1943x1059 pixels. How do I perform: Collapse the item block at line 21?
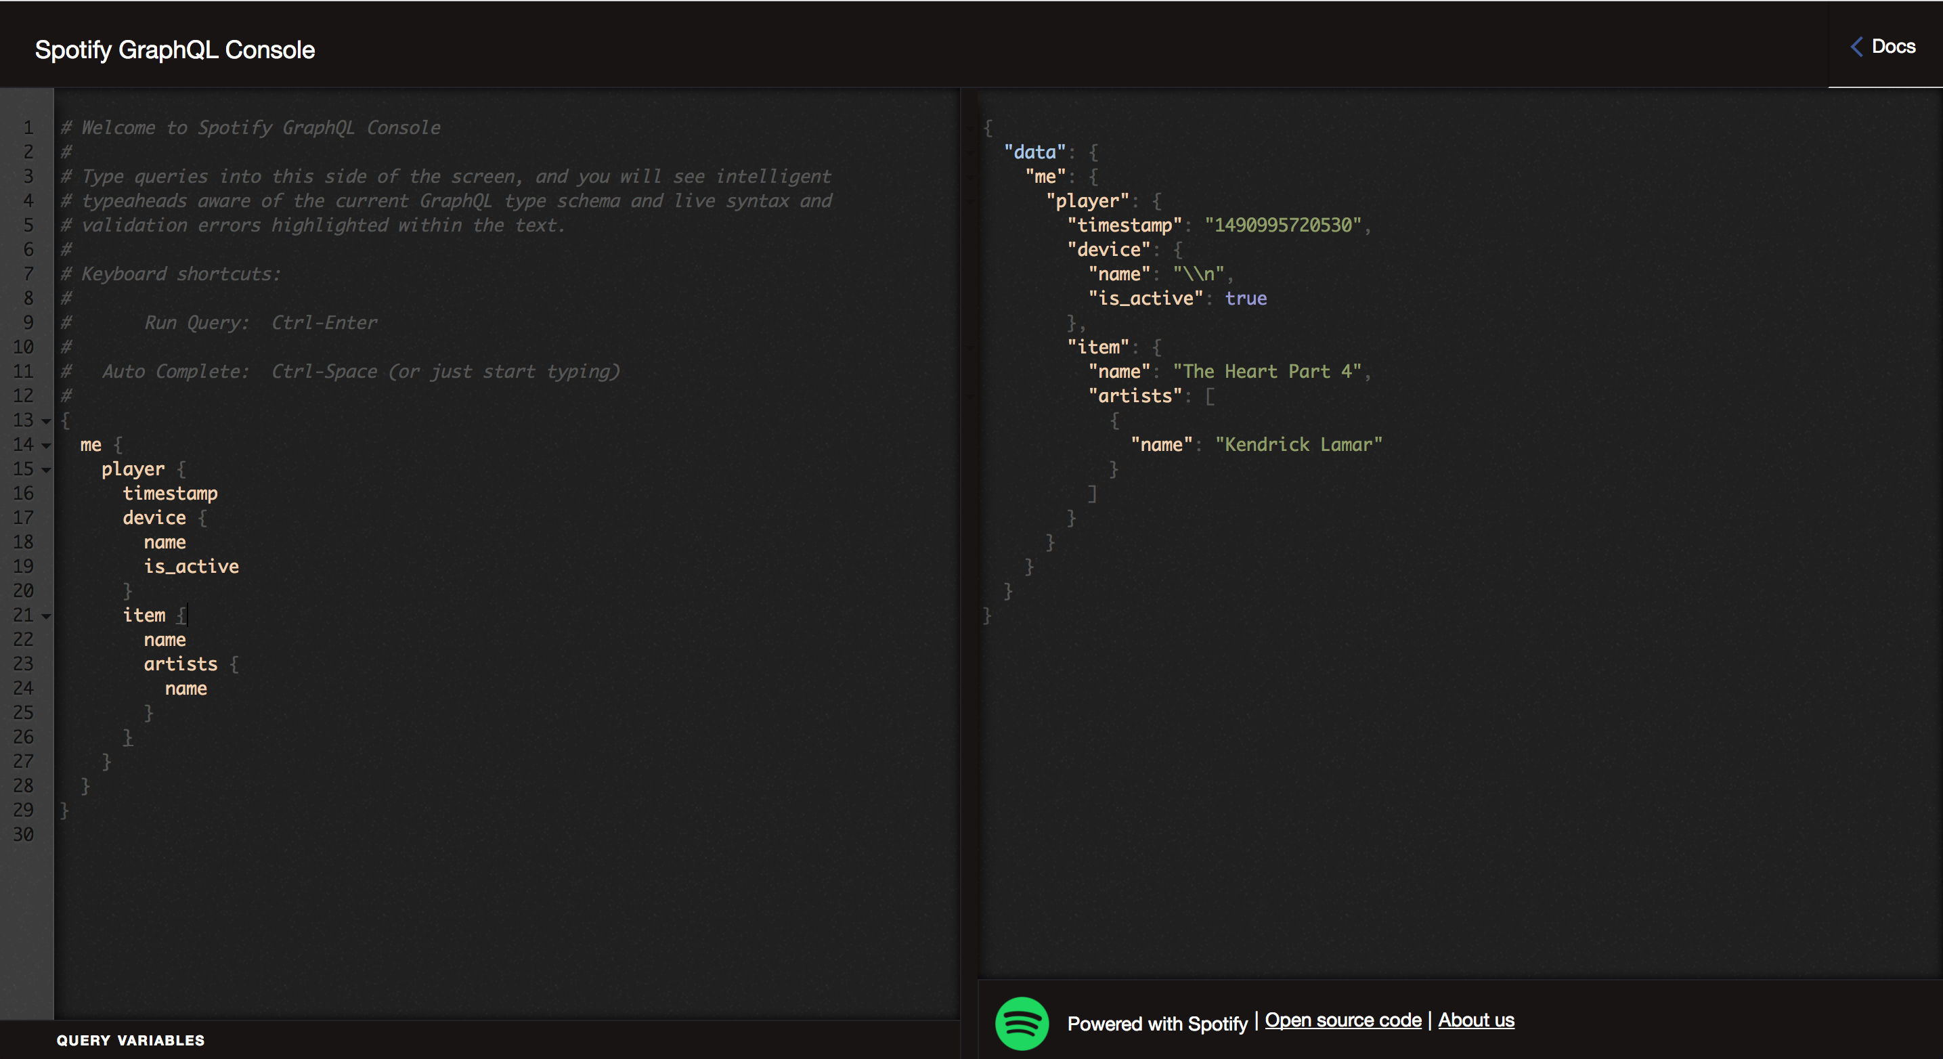[45, 615]
